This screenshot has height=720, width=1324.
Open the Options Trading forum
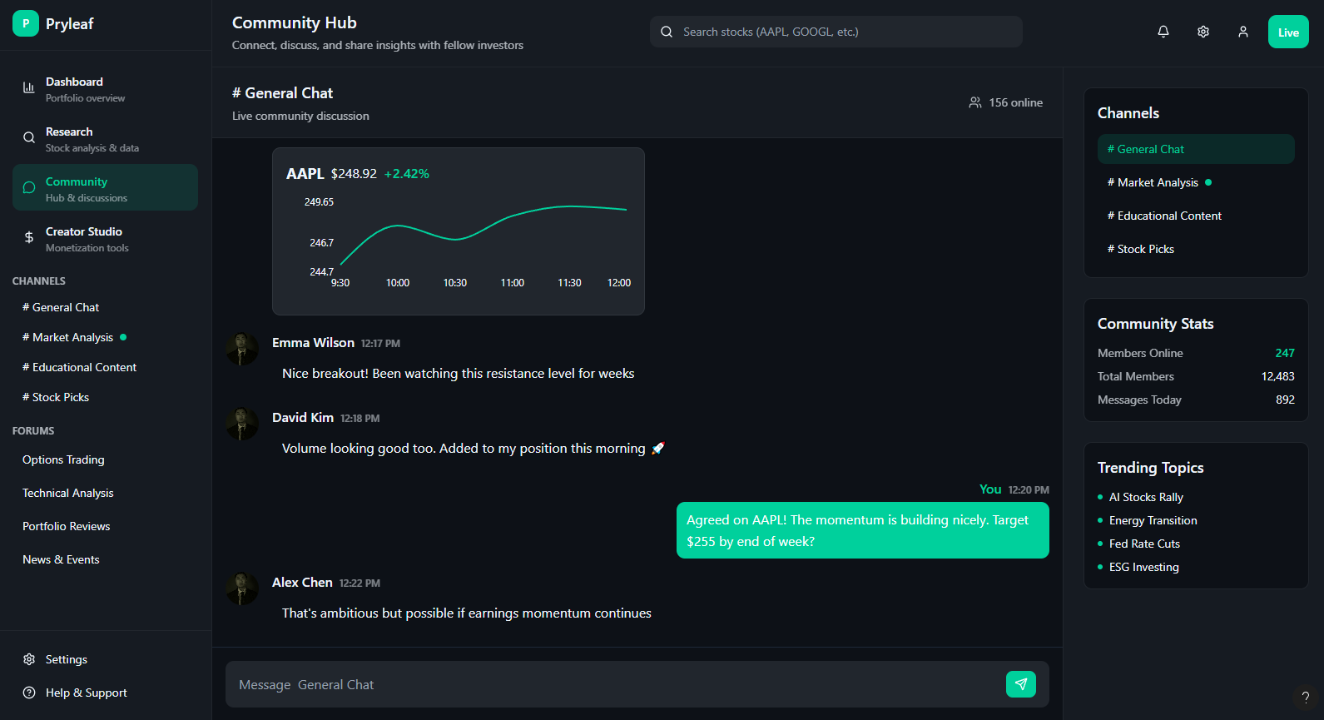[x=62, y=459]
